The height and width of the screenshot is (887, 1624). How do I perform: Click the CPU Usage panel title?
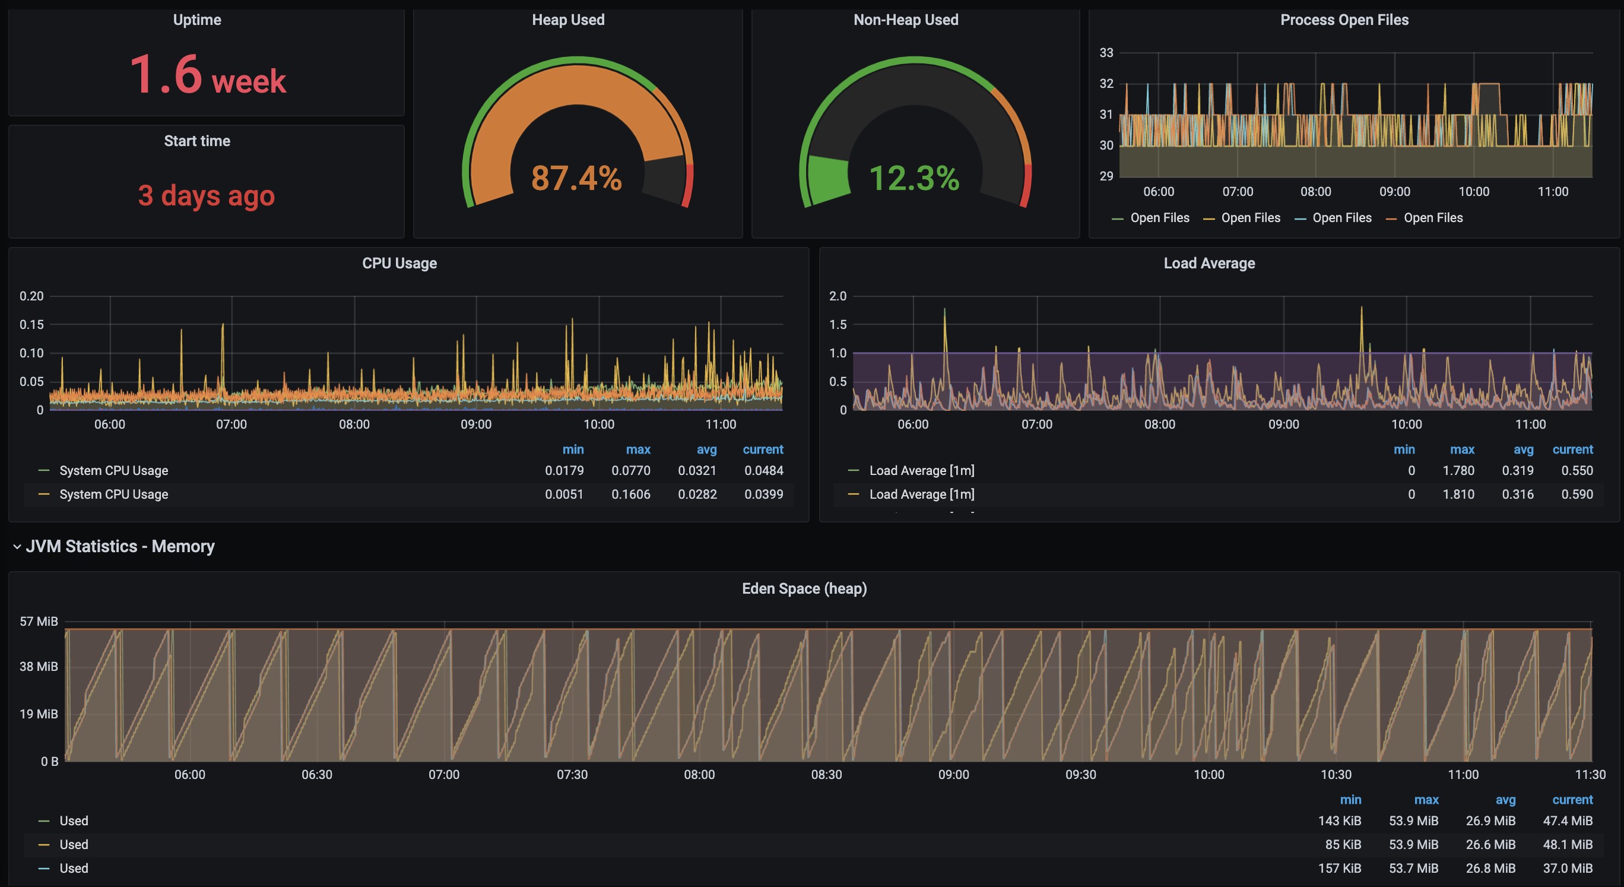point(399,264)
